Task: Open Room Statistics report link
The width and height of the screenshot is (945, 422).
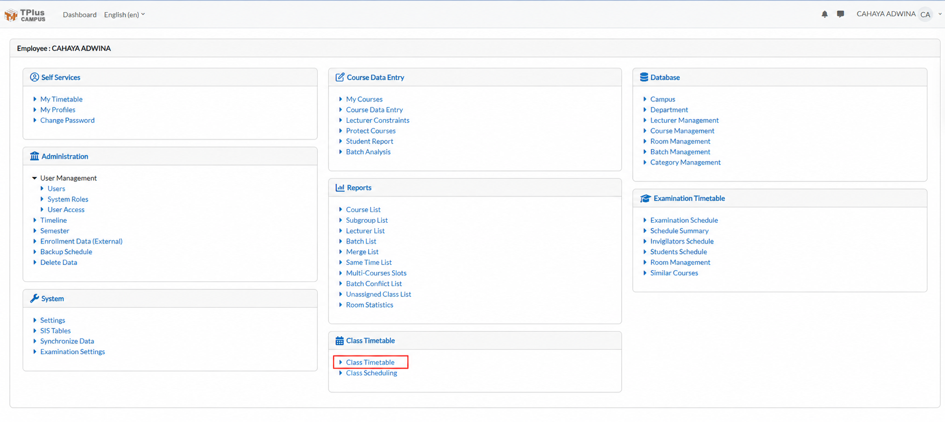Action: point(370,305)
